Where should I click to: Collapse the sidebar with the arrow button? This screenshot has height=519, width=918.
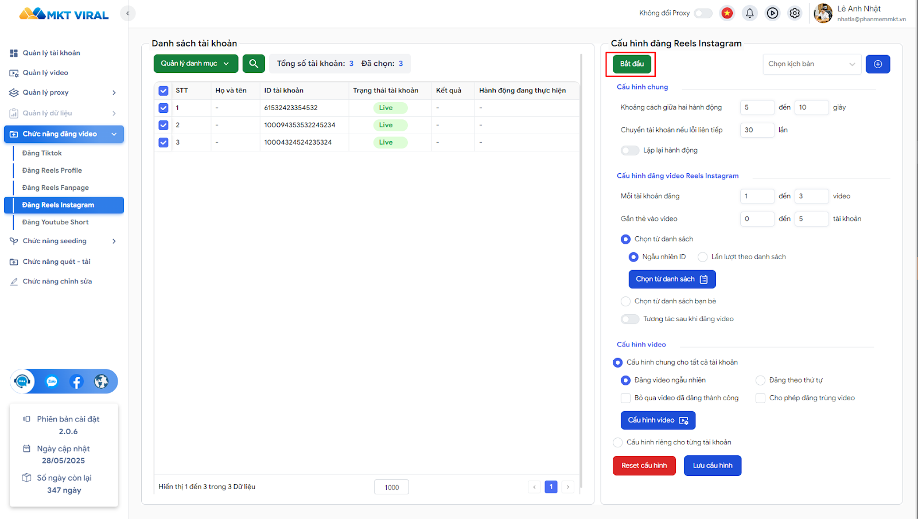pyautogui.click(x=128, y=13)
